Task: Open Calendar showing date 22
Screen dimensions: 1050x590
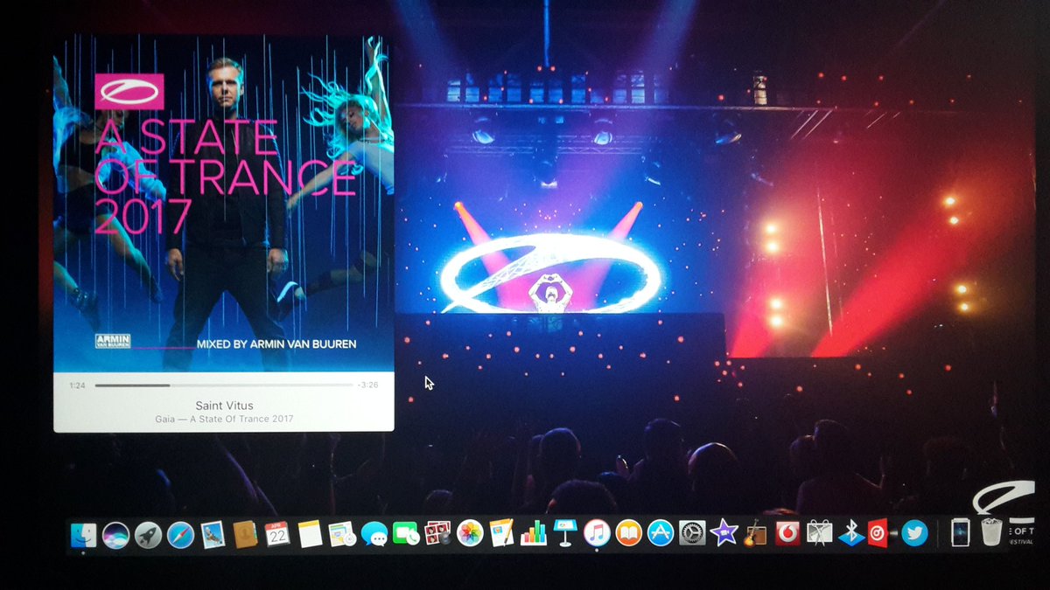Action: [277, 534]
